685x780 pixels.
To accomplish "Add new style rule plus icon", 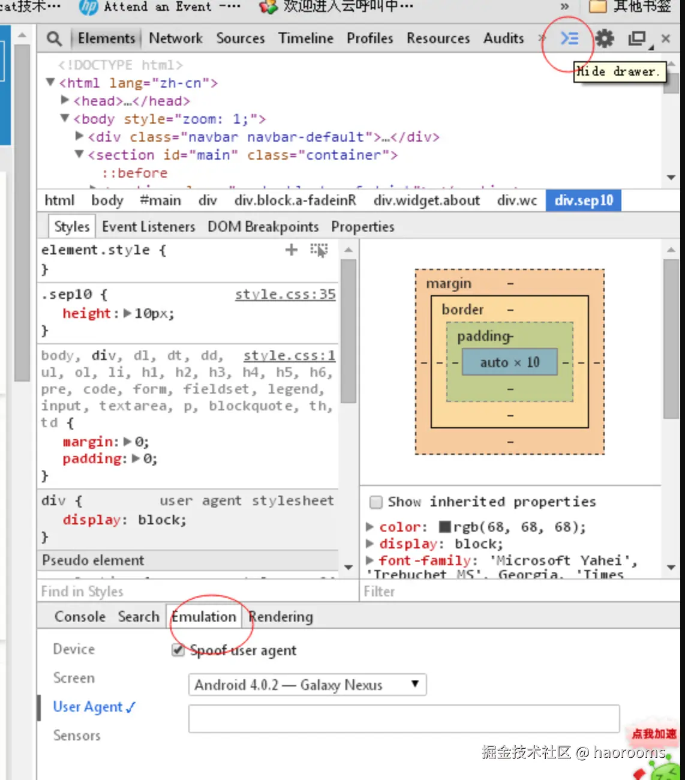I will (x=292, y=250).
